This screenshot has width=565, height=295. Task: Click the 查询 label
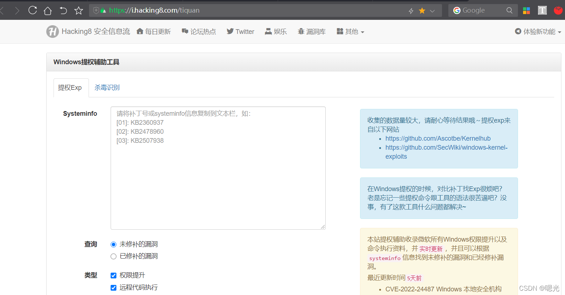[91, 245]
